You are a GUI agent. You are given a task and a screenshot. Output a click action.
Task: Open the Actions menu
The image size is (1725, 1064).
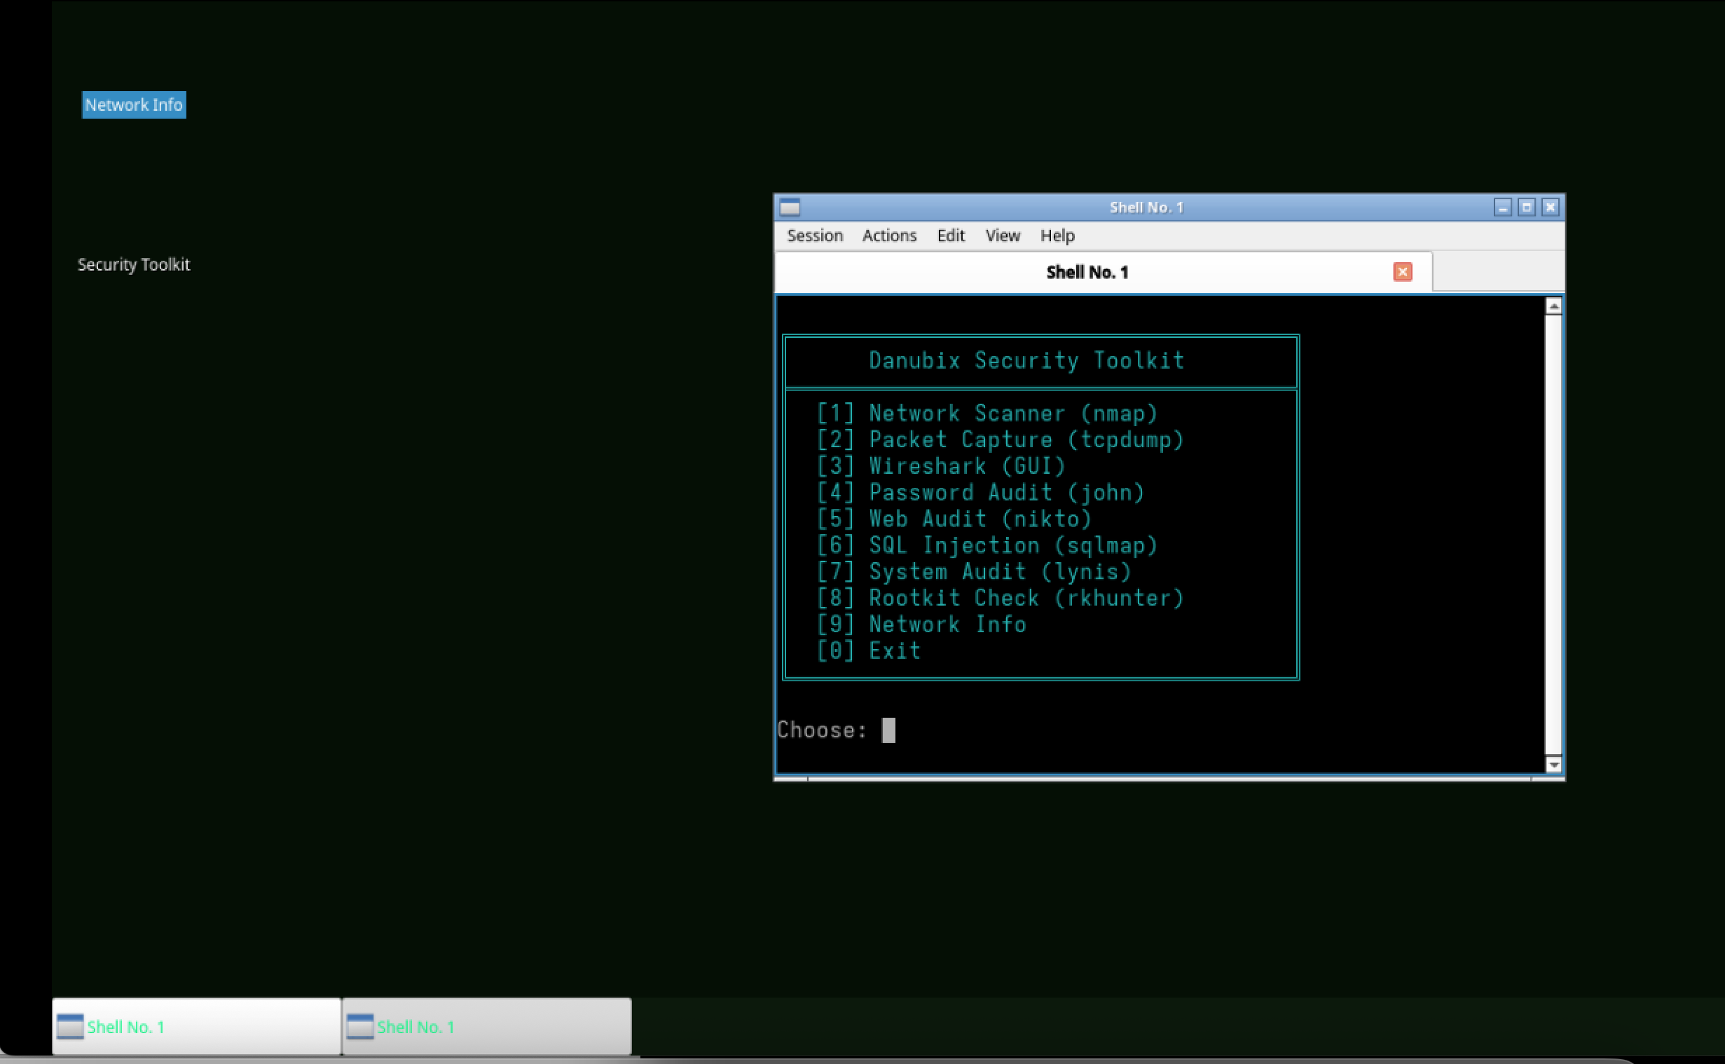889,236
